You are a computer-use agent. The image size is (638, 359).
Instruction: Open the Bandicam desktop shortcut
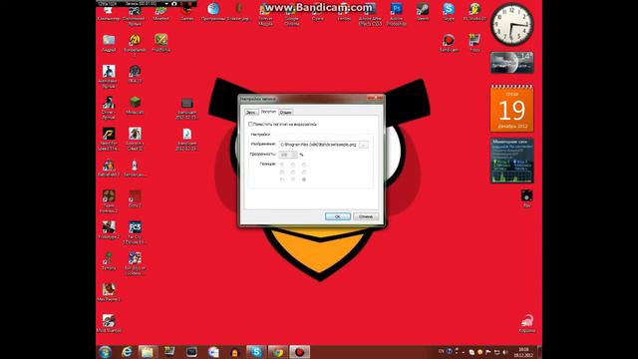pos(449,42)
